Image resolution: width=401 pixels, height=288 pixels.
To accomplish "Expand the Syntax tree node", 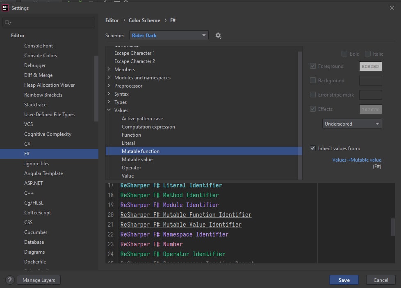I will (109, 94).
